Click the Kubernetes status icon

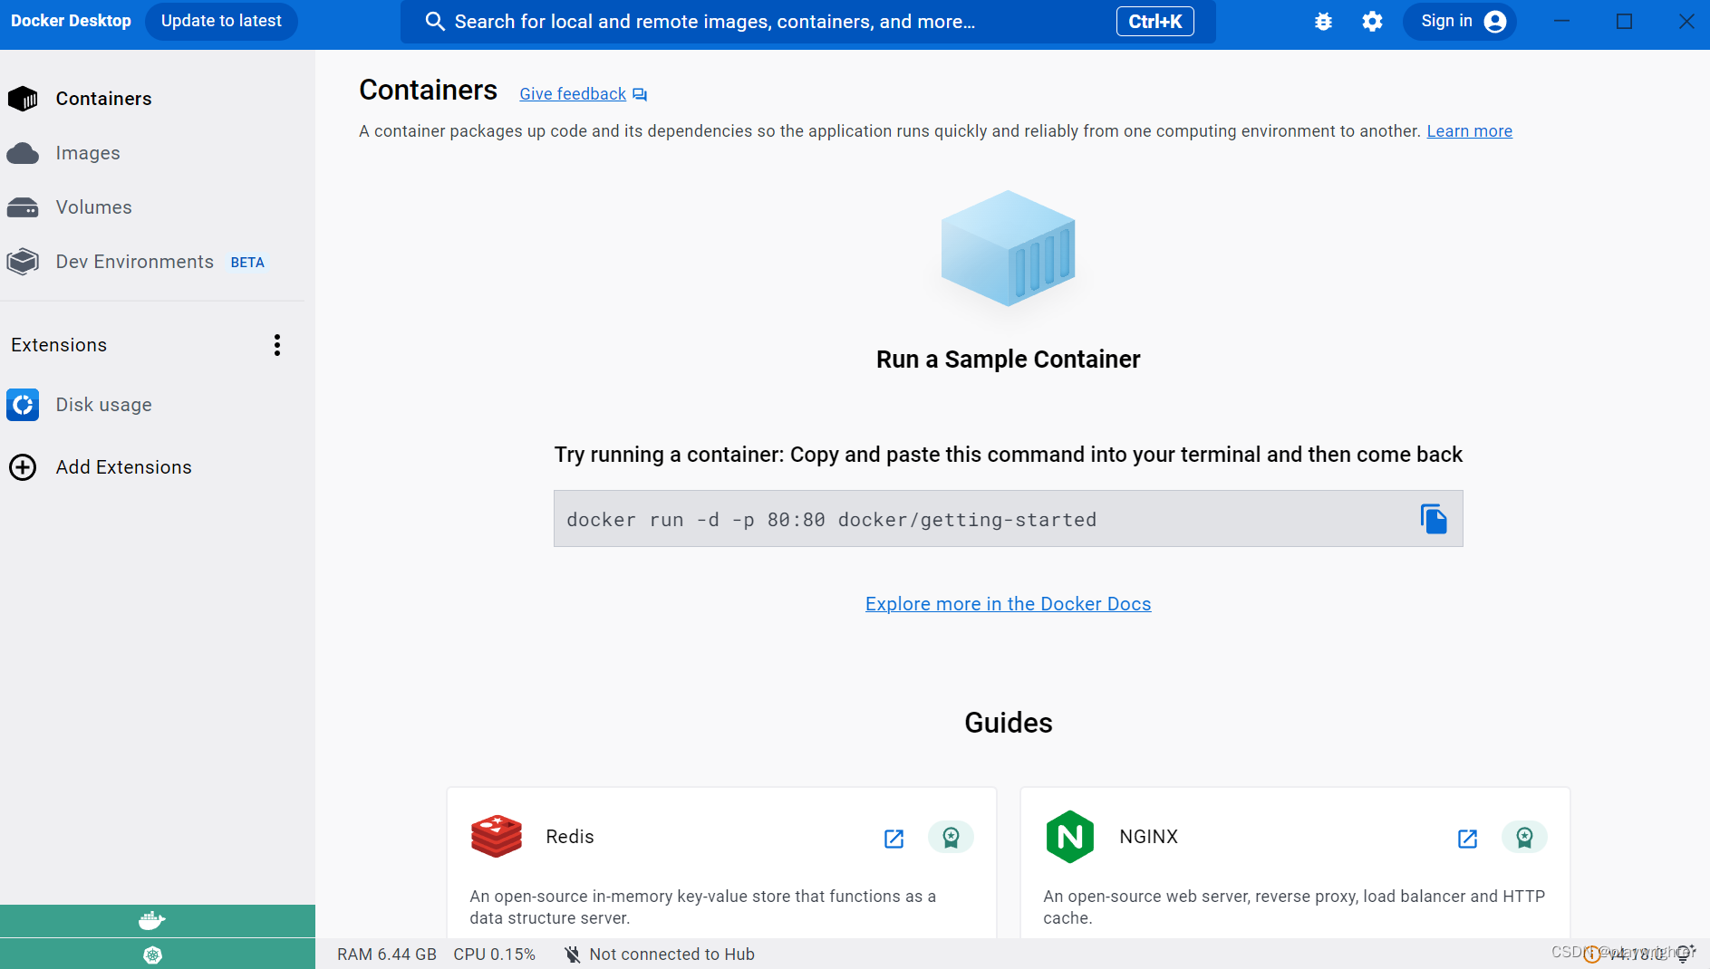(152, 955)
